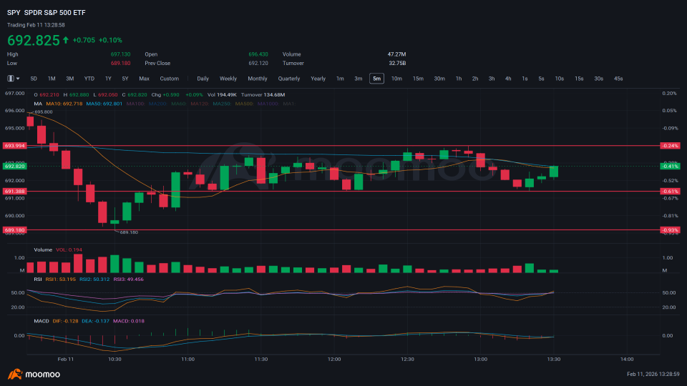Open the Custom range option

pos(169,79)
